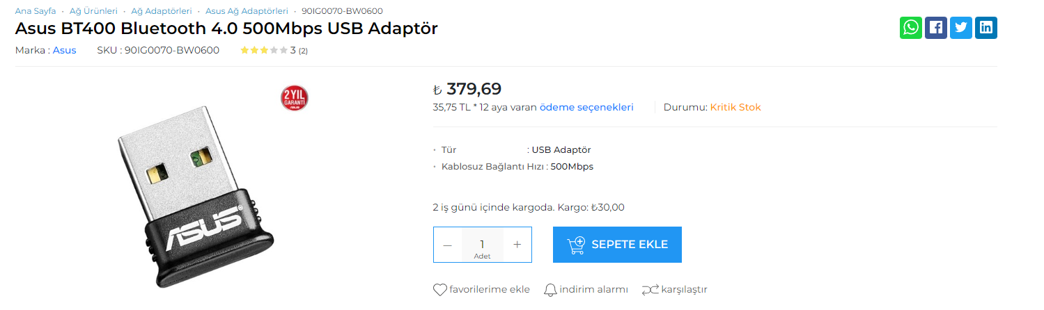Increase quantity with plus button
This screenshot has width=1044, height=310.
[517, 245]
